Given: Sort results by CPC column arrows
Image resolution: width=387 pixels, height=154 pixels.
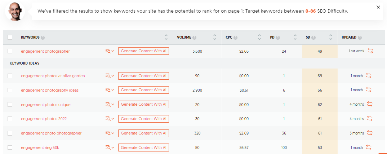Looking at the screenshot, I should tap(259, 37).
